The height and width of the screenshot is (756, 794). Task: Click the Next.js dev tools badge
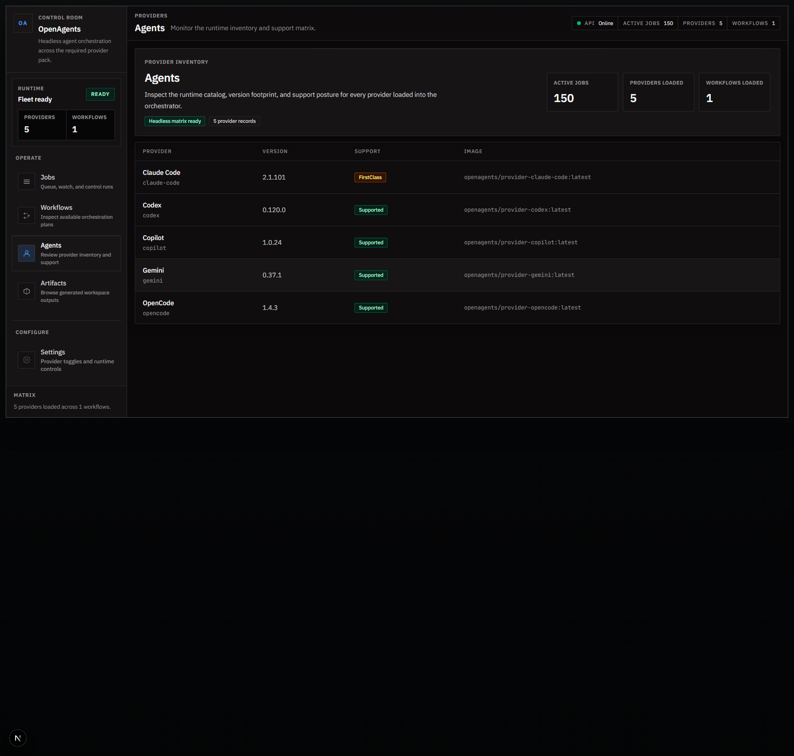click(18, 738)
